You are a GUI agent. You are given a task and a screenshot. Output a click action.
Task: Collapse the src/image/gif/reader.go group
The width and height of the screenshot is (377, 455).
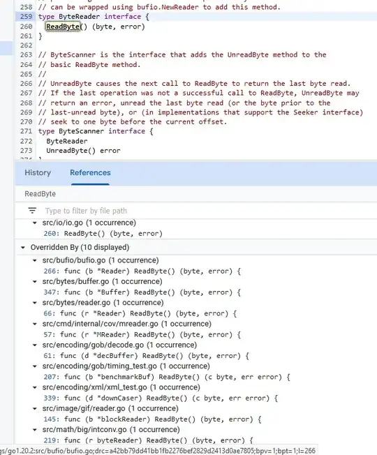coord(35,408)
